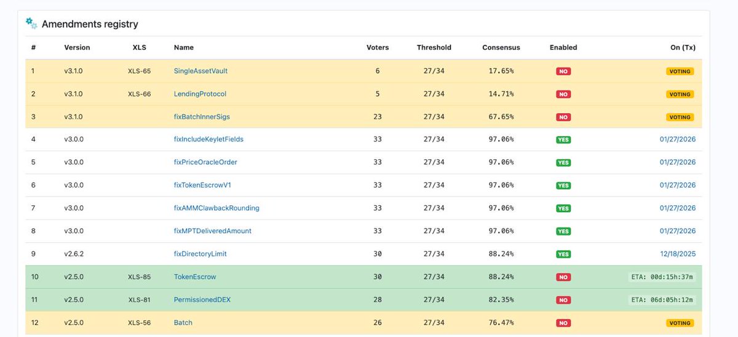This screenshot has height=337, width=738.
Task: Click the Version column header
Action: pyautogui.click(x=77, y=47)
